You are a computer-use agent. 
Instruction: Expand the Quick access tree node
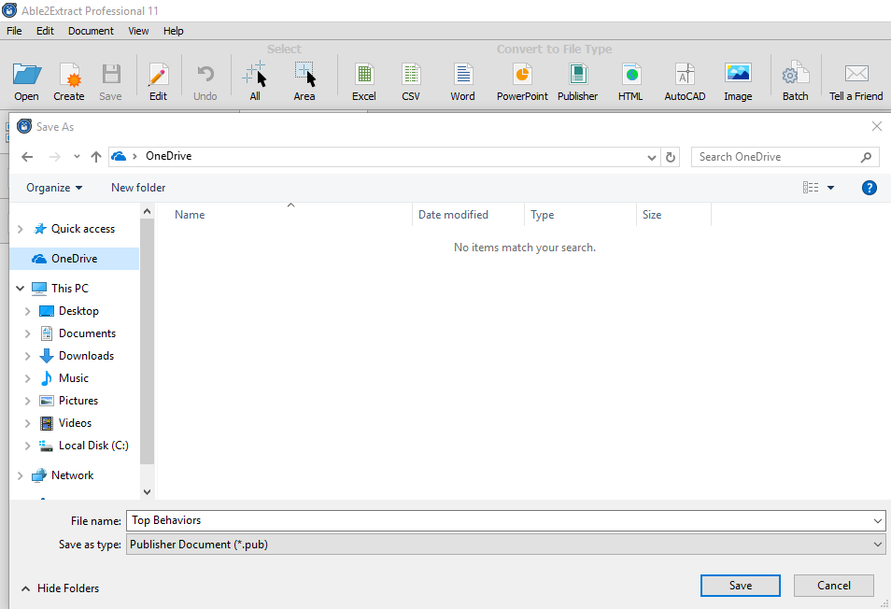pyautogui.click(x=21, y=229)
